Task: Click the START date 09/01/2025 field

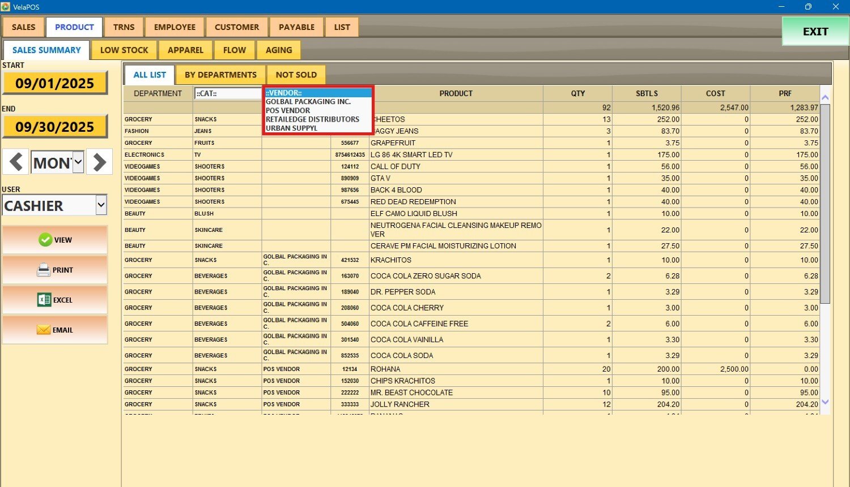Action: 55,83
